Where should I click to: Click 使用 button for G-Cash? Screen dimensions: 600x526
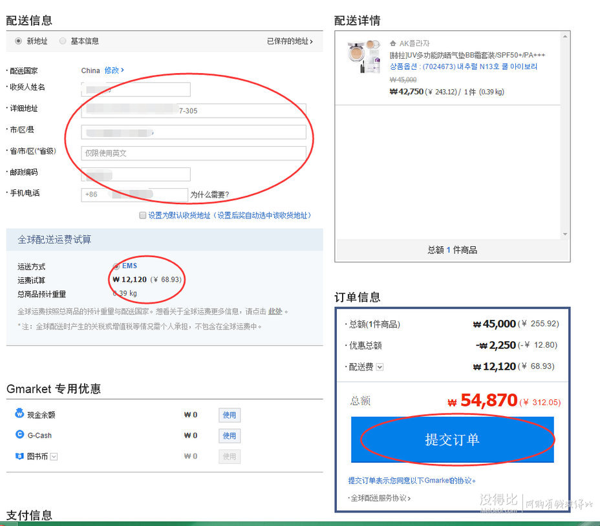230,436
